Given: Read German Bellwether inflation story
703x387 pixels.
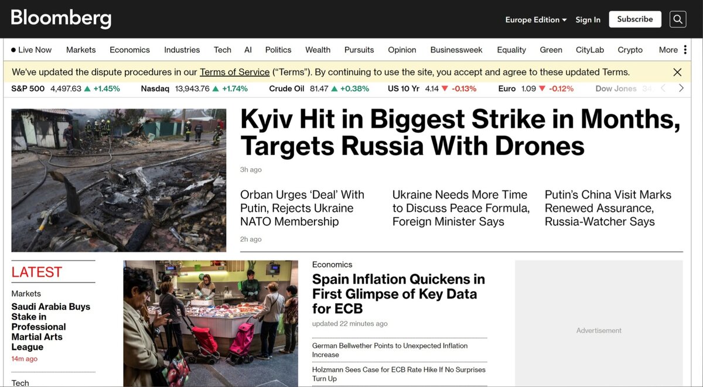Looking at the screenshot, I should pos(390,350).
